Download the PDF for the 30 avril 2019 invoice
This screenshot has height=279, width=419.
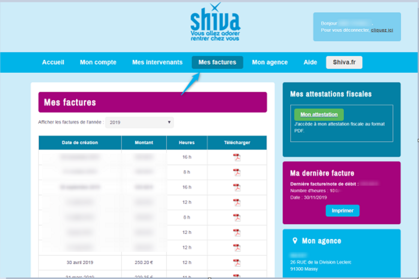pos(237,263)
